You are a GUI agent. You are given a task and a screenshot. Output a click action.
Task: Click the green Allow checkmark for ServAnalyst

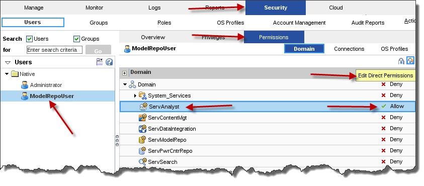(383, 107)
